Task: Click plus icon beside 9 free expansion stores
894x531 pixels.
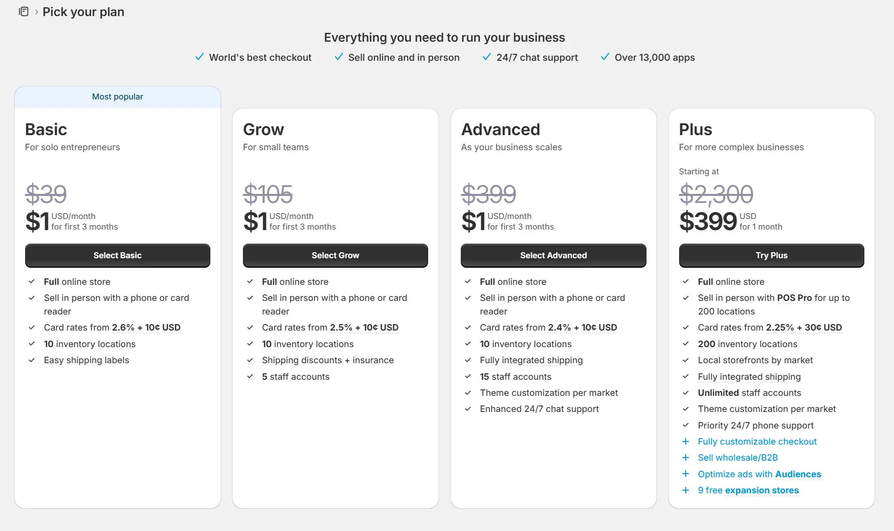Action: [x=685, y=490]
